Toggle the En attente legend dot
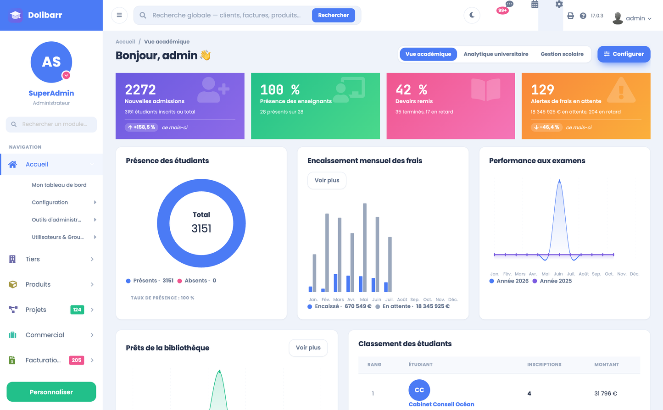 coord(378,306)
